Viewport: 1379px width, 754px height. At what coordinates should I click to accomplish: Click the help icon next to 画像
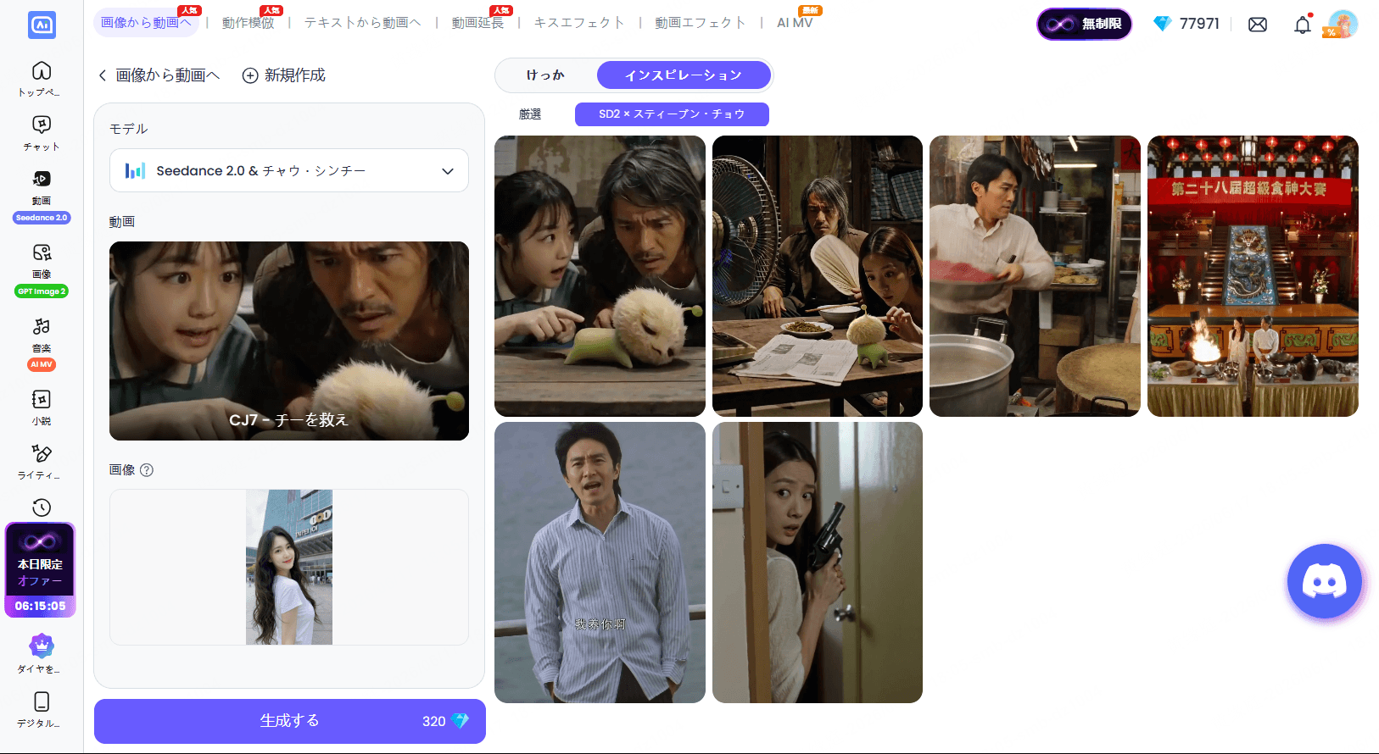[147, 470]
